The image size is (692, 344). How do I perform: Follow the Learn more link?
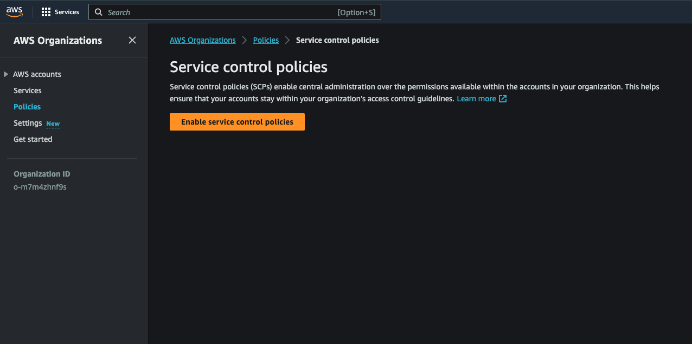coord(476,99)
